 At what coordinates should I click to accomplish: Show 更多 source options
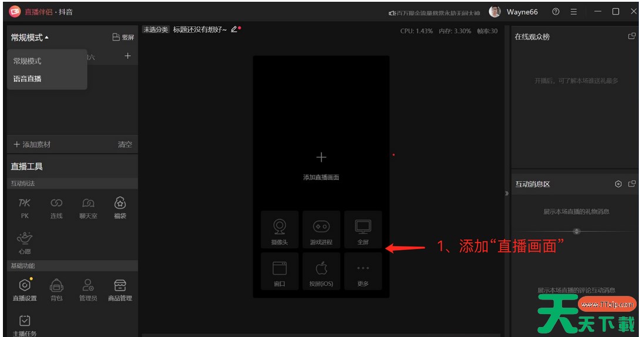(x=363, y=271)
